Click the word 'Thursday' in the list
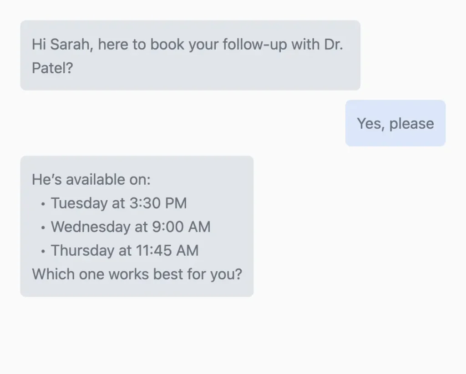The height and width of the screenshot is (374, 466). (83, 250)
